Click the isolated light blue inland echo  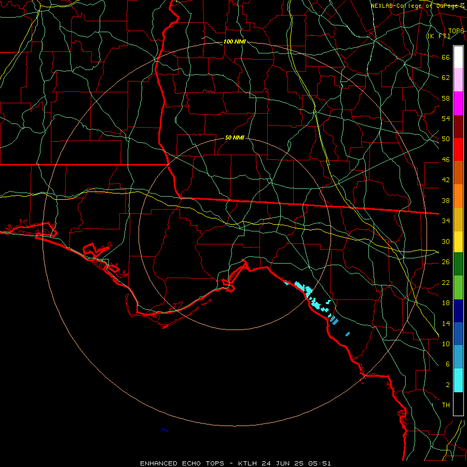pyautogui.click(x=348, y=334)
